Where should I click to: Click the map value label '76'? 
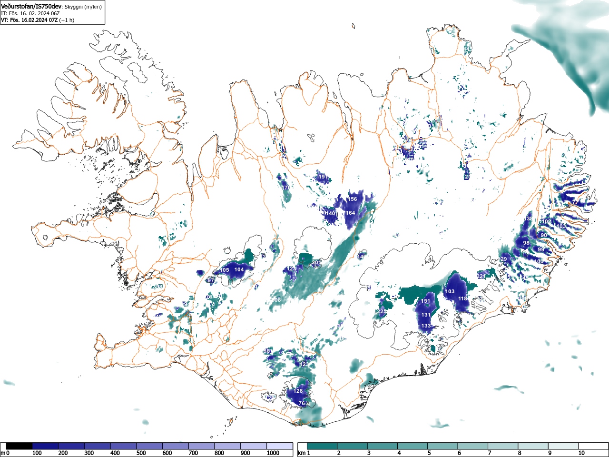[x=301, y=404]
